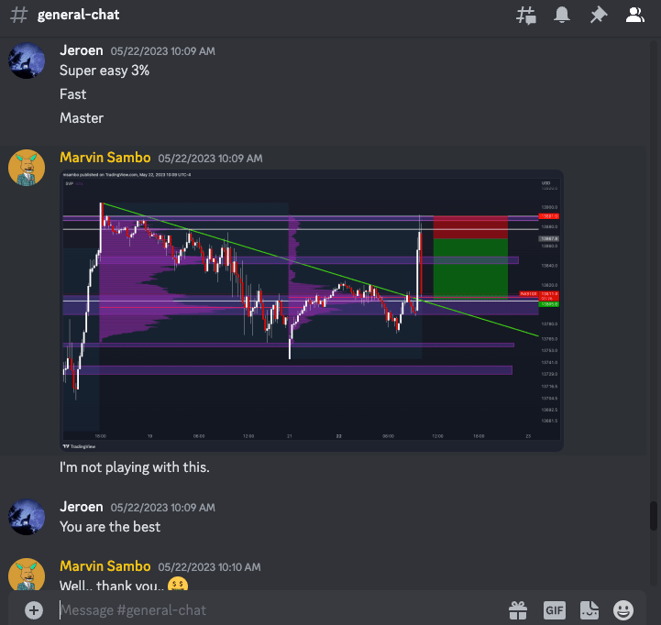
Task: Click the chat scrollbar thumb
Action: pyautogui.click(x=653, y=515)
